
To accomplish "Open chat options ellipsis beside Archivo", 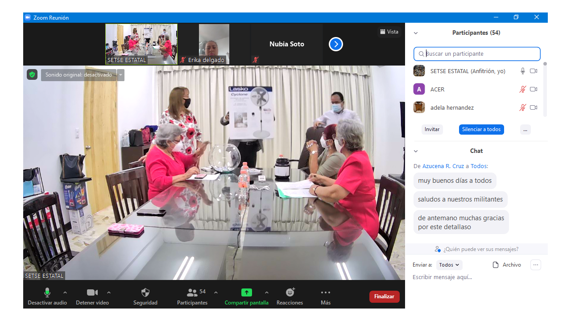I will [x=536, y=265].
